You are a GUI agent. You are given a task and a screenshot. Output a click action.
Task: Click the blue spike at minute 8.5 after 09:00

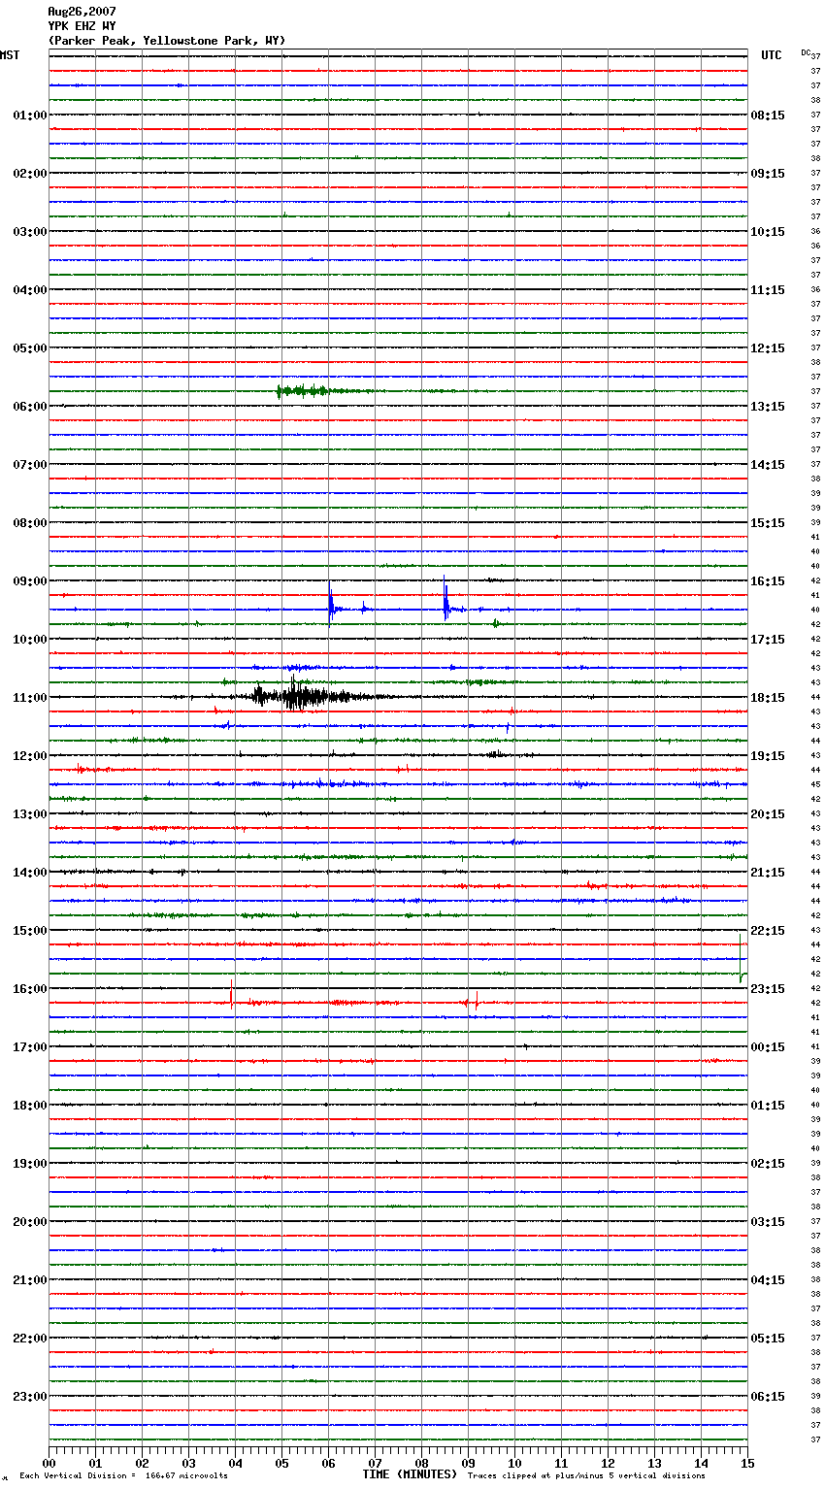pos(445,600)
